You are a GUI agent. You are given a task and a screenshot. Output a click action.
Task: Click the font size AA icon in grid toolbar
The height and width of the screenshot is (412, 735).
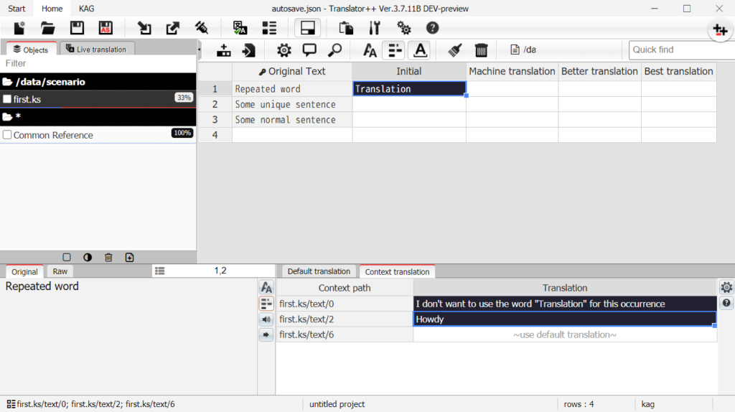(x=370, y=50)
